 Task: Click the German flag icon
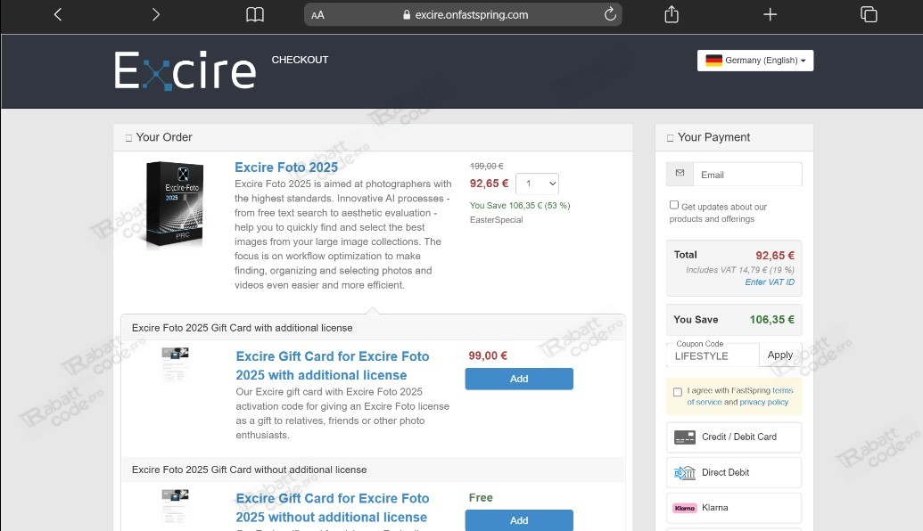[713, 60]
